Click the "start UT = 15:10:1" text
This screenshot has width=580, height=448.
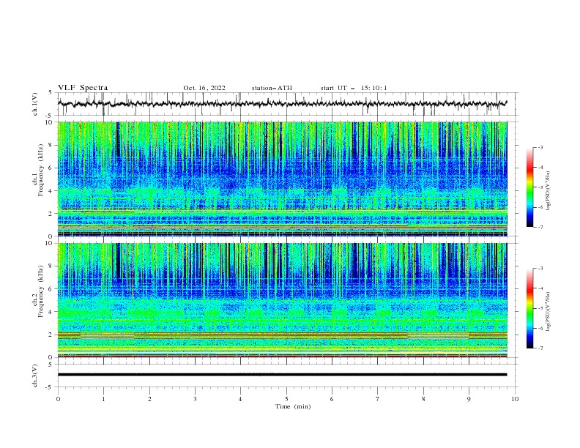354,88
